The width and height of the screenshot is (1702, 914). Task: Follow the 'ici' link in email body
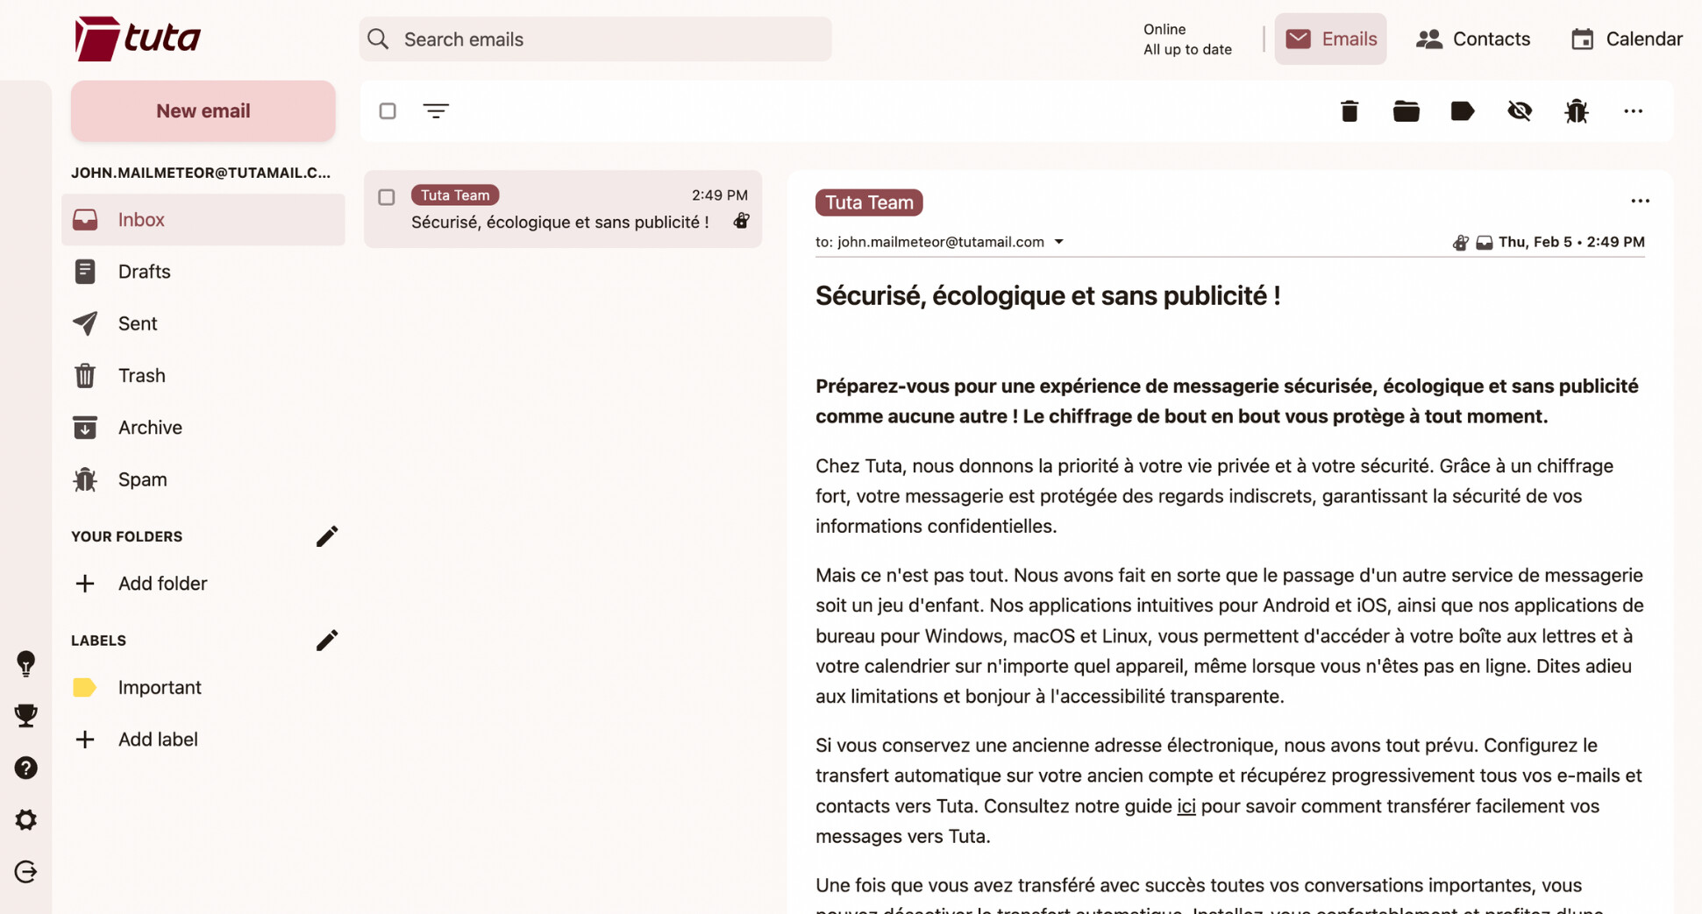click(1186, 806)
